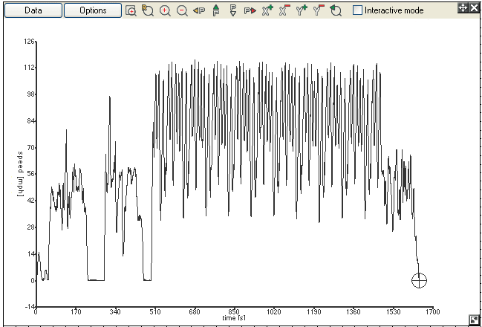Pan the plot up
The width and height of the screenshot is (482, 327).
(x=215, y=11)
